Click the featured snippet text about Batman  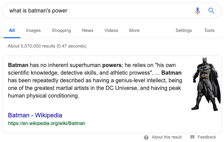(x=94, y=80)
